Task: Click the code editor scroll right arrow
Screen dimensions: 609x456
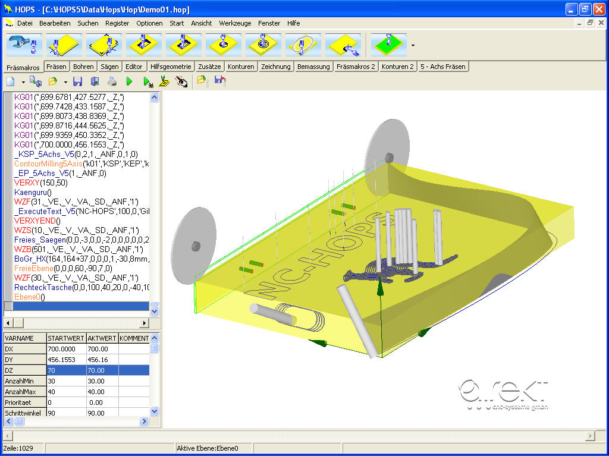Action: [x=145, y=322]
